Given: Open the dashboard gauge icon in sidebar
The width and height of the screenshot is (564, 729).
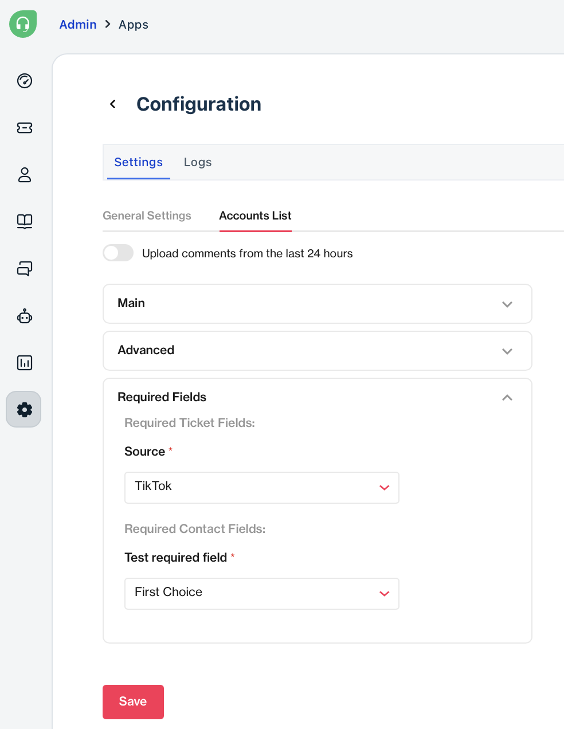Looking at the screenshot, I should pos(25,81).
